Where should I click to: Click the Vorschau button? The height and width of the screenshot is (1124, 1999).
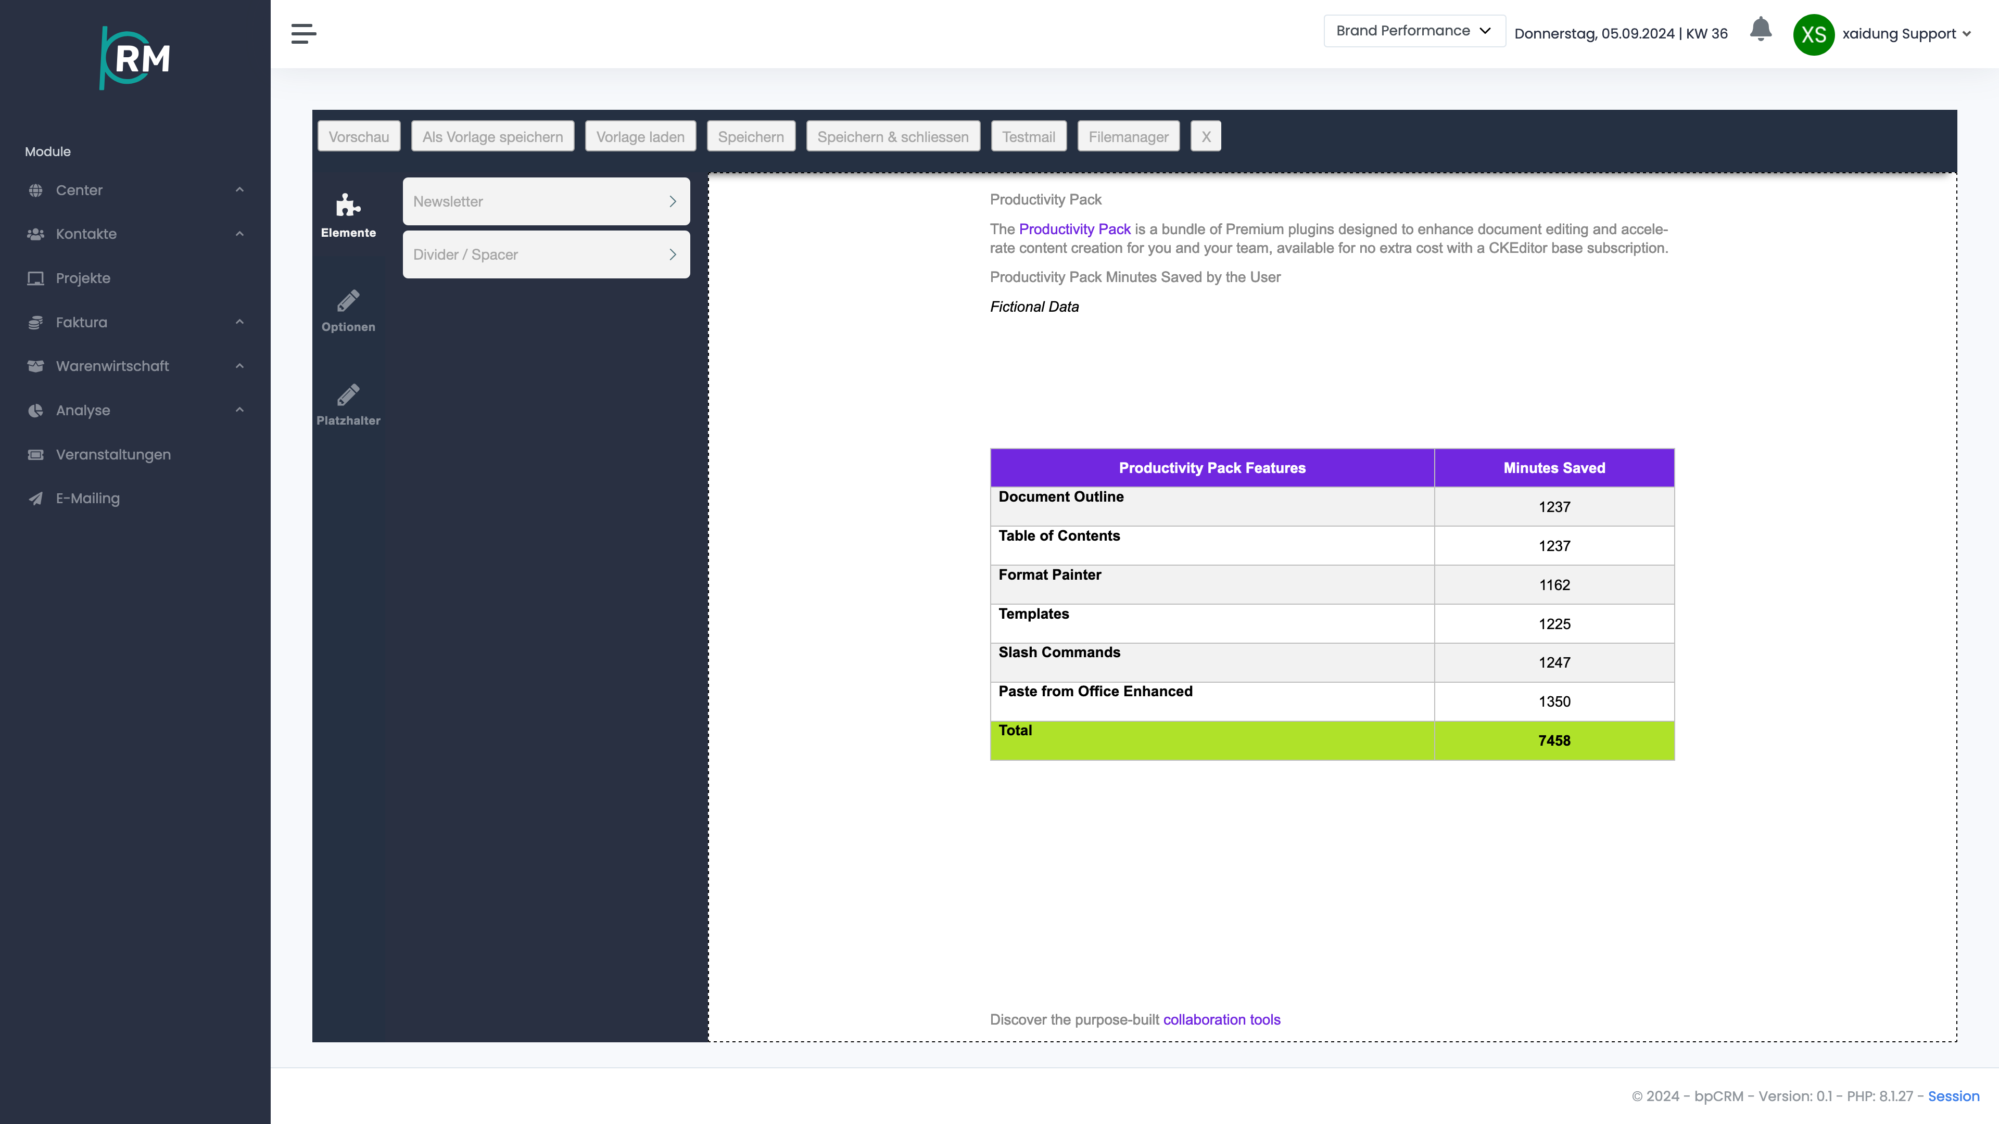coord(359,136)
